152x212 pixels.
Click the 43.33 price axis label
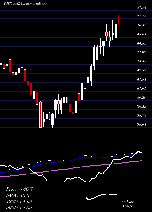point(142,61)
